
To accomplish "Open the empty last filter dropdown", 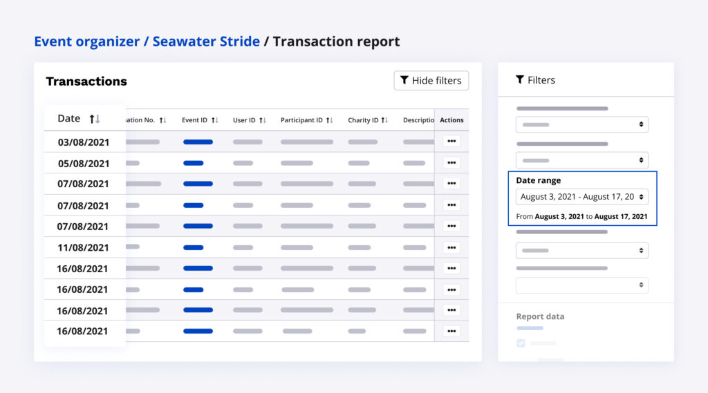I will pos(581,285).
